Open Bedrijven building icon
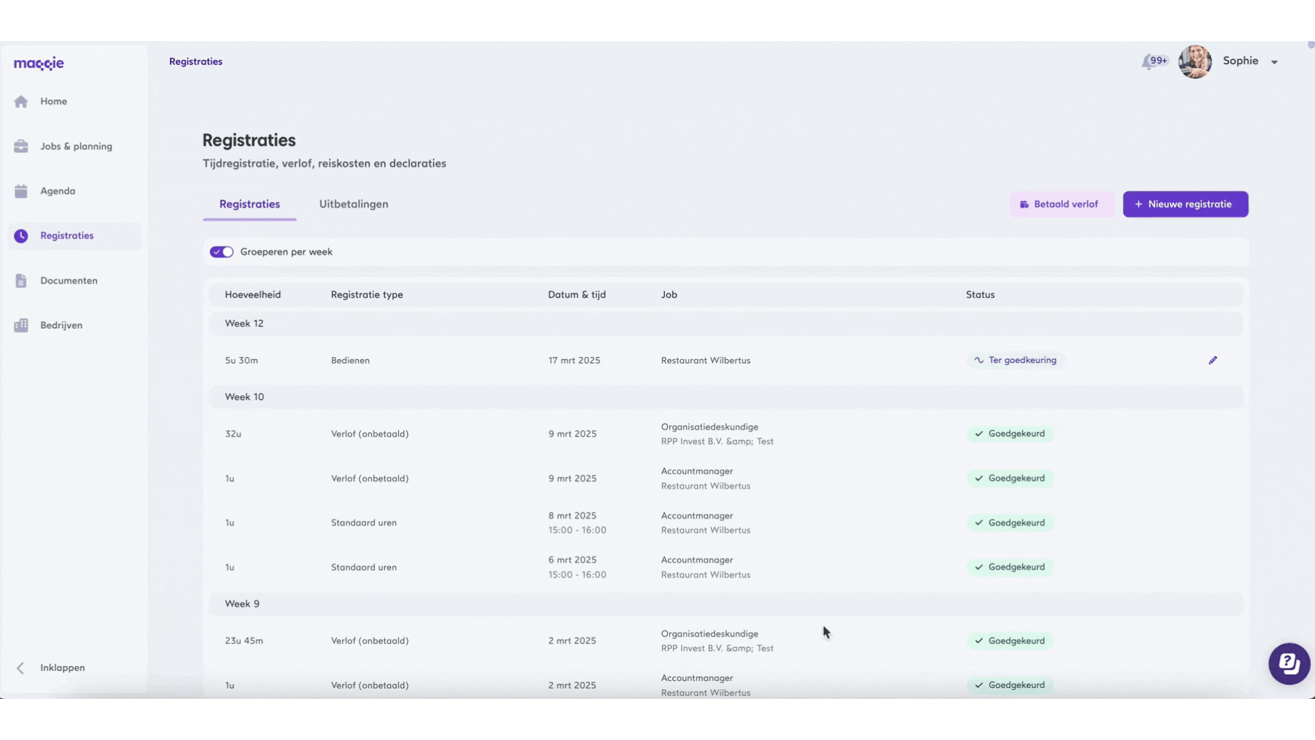Screen dimensions: 1315x740 pyautogui.click(x=21, y=325)
